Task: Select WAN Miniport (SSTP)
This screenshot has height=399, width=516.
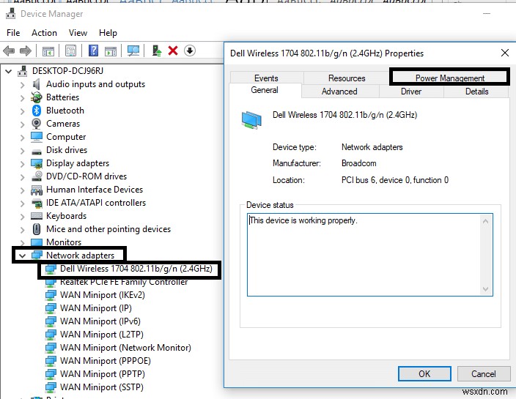Action: 102,387
